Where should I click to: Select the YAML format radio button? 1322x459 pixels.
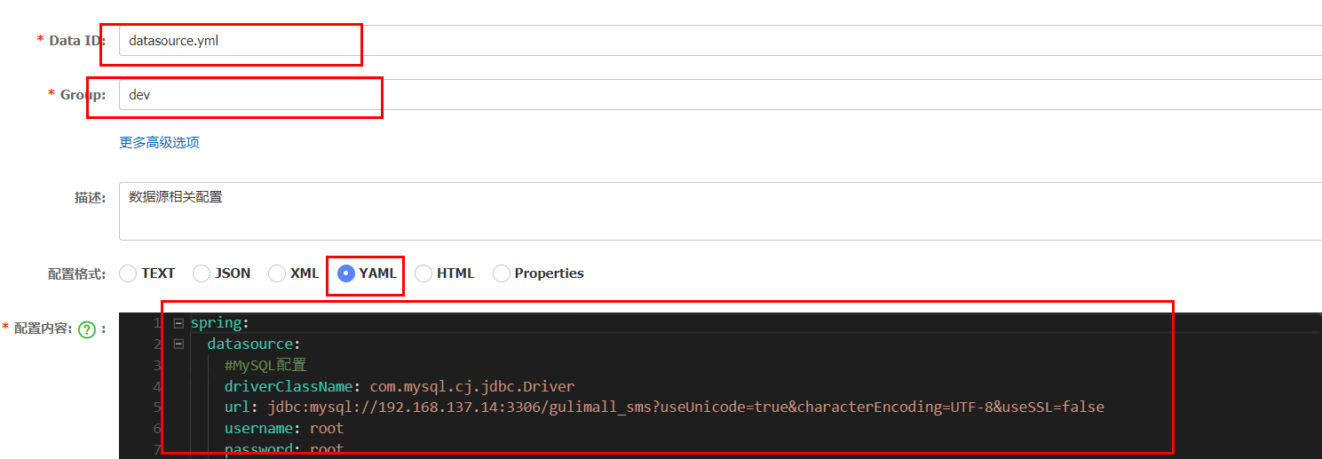346,273
